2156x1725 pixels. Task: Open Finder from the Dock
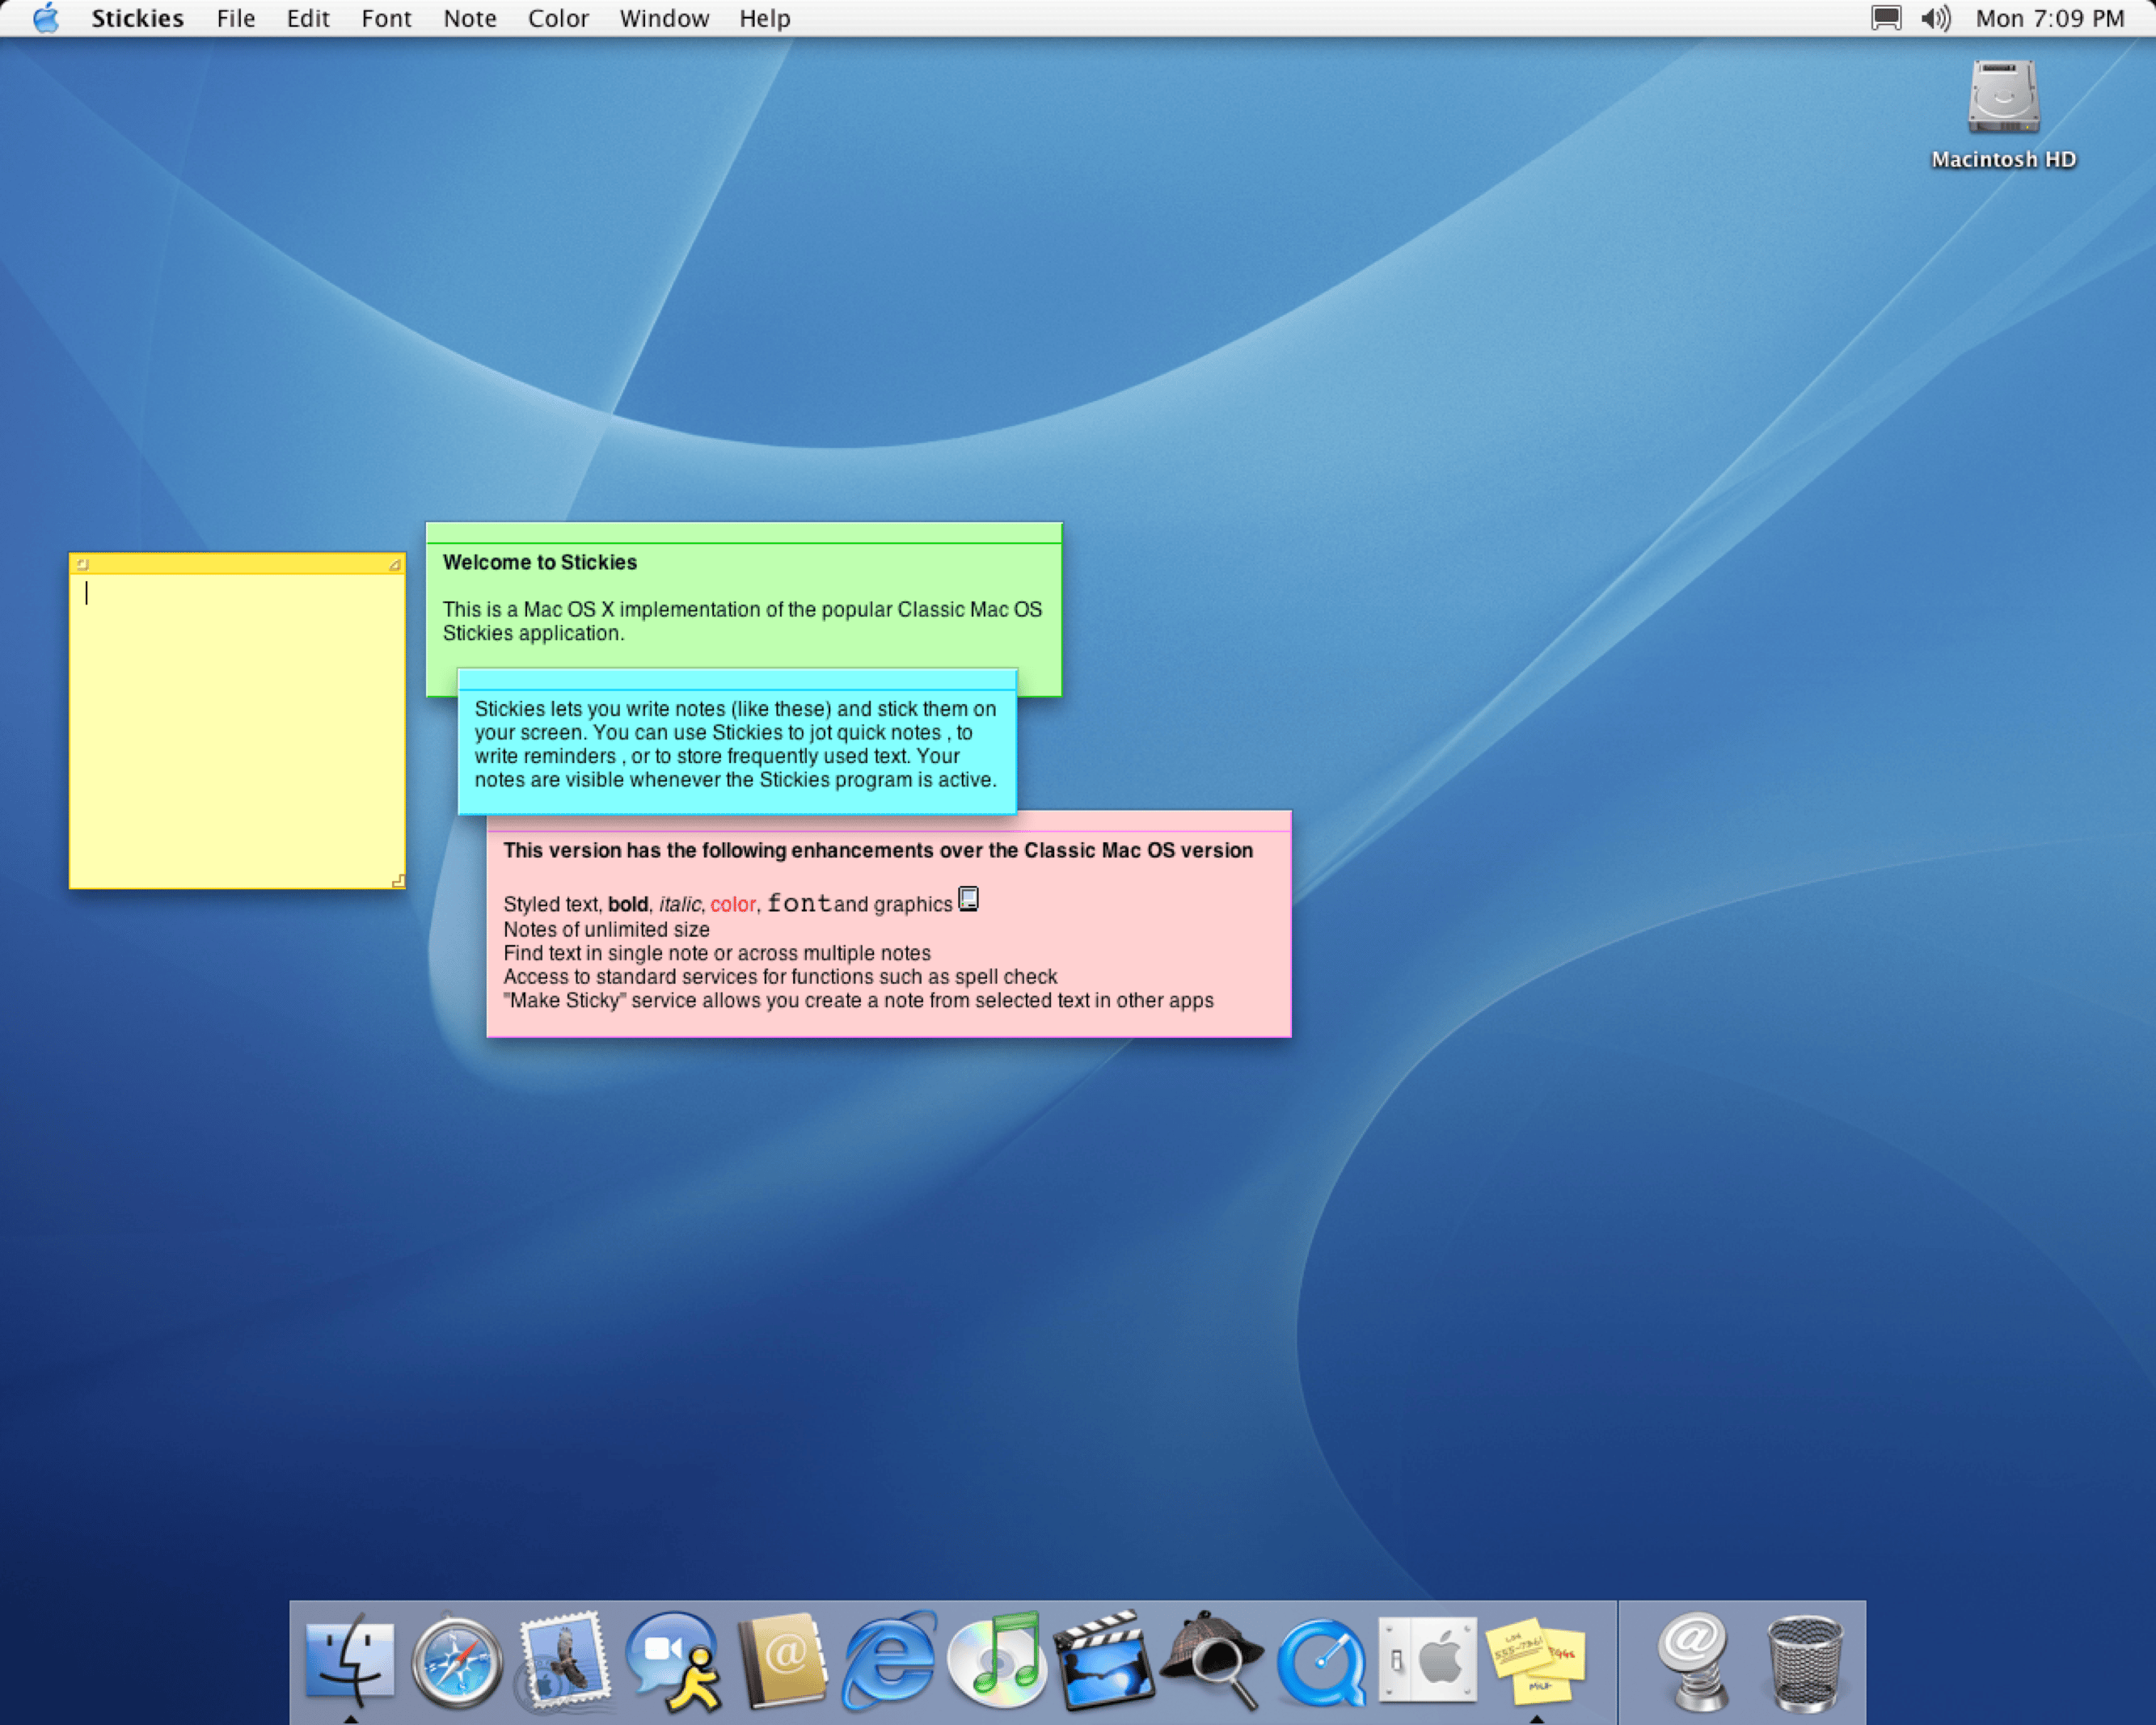pyautogui.click(x=350, y=1662)
